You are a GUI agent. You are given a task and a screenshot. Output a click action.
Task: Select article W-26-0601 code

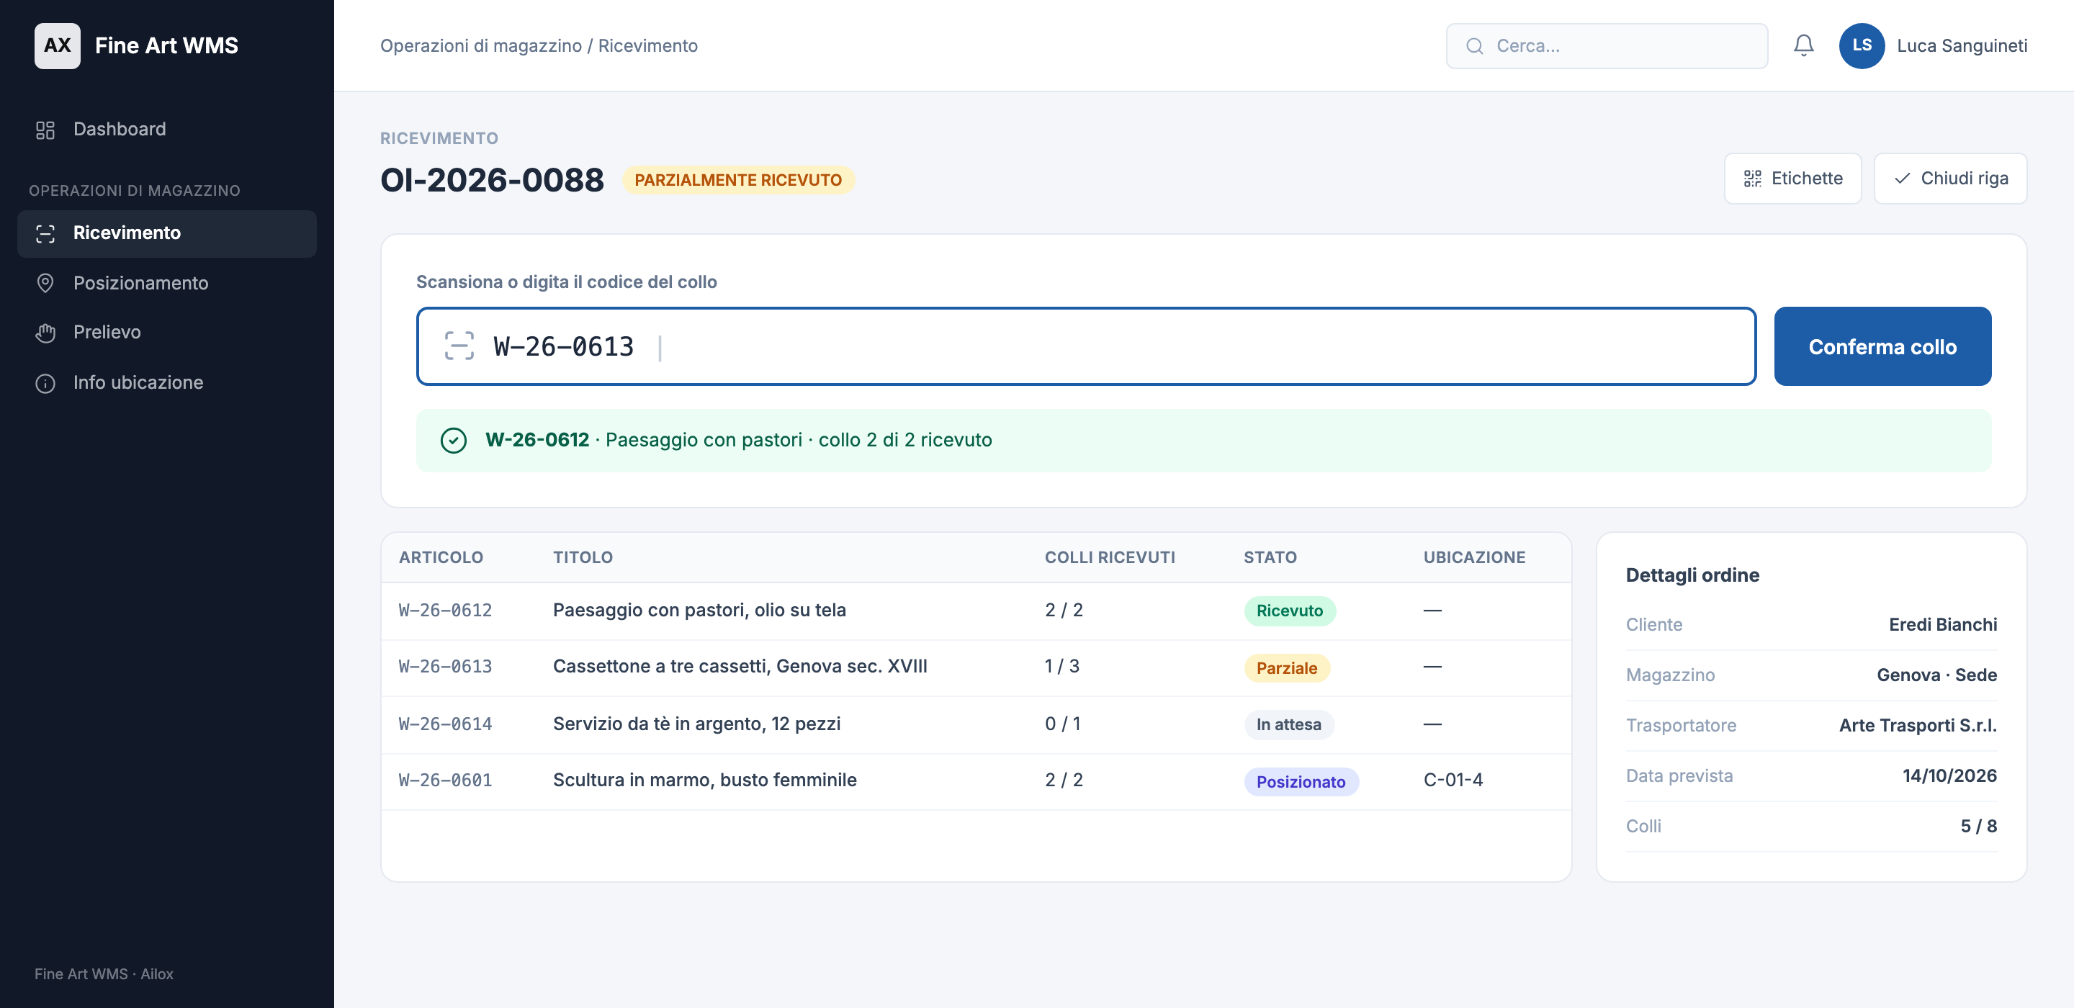pyautogui.click(x=445, y=780)
